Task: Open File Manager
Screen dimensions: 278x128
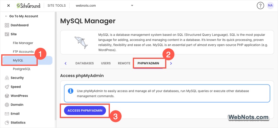Action: pos(23,43)
